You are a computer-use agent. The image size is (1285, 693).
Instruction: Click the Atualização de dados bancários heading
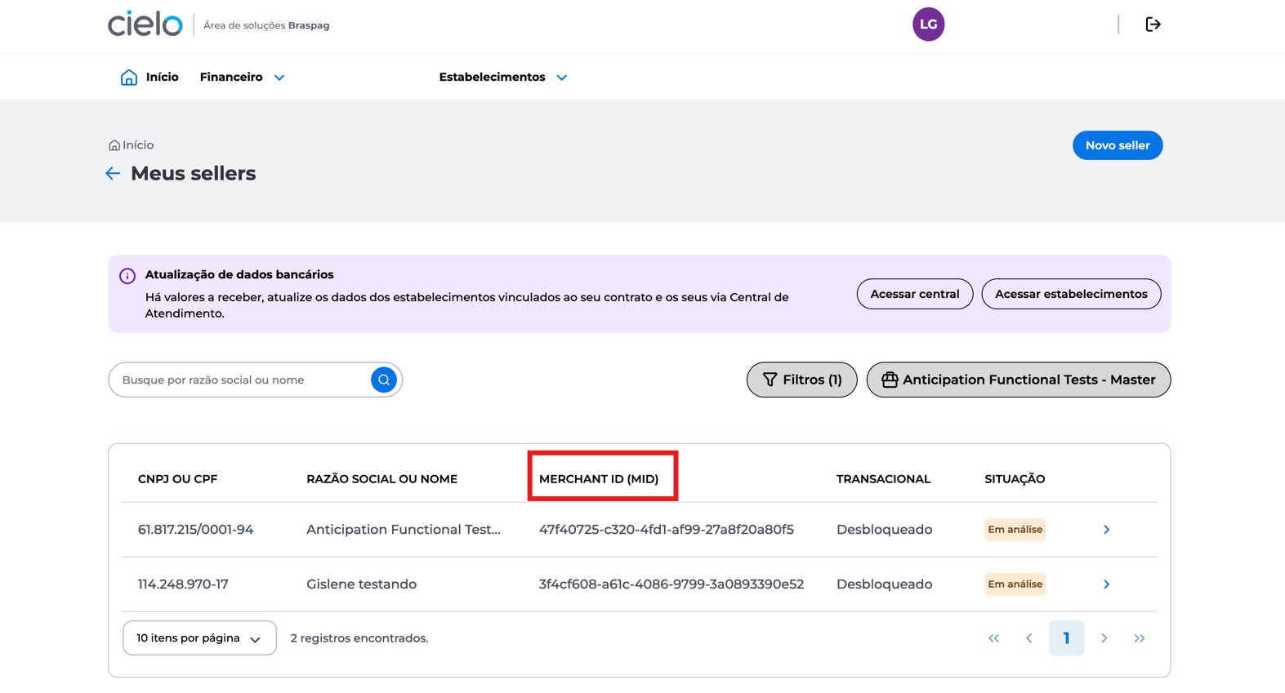pos(239,275)
